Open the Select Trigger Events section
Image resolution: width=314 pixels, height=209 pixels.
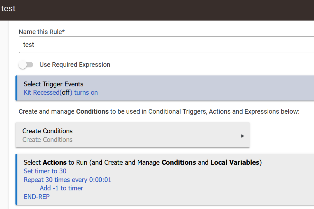[x=165, y=88]
